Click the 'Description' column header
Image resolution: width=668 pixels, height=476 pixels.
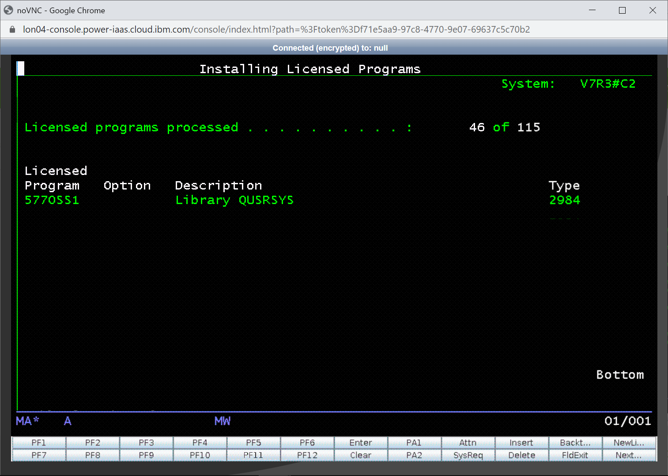pos(219,186)
